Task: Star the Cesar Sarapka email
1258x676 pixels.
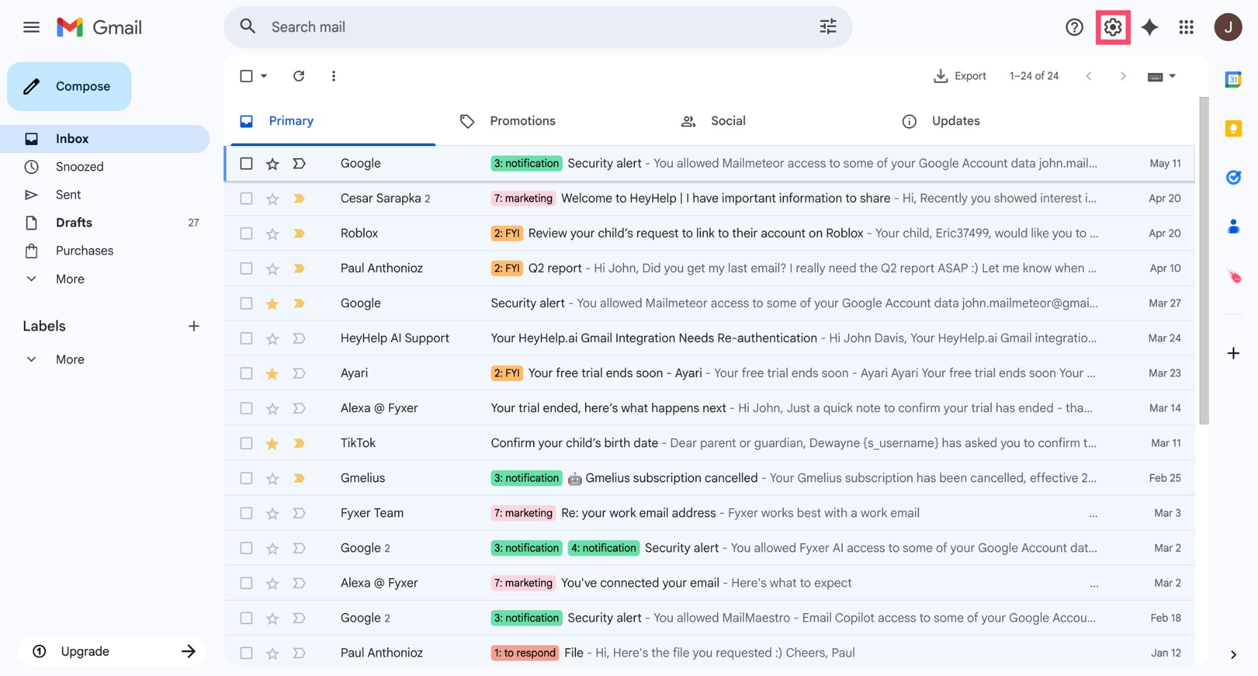Action: coord(272,199)
